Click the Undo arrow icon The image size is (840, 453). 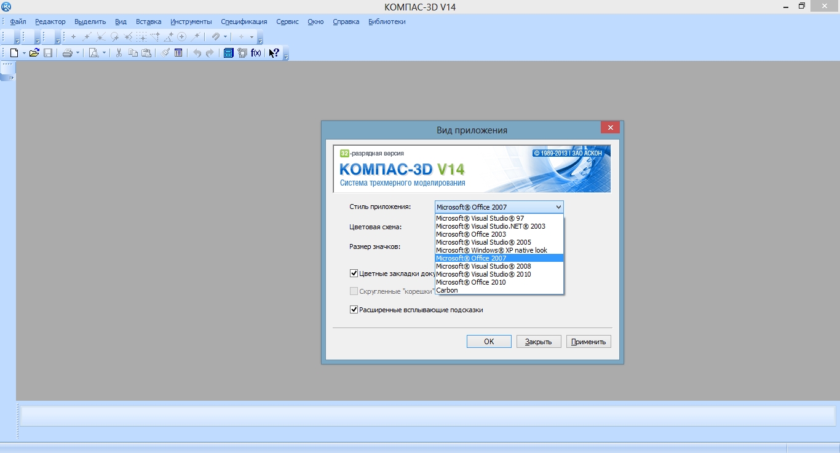pos(197,53)
